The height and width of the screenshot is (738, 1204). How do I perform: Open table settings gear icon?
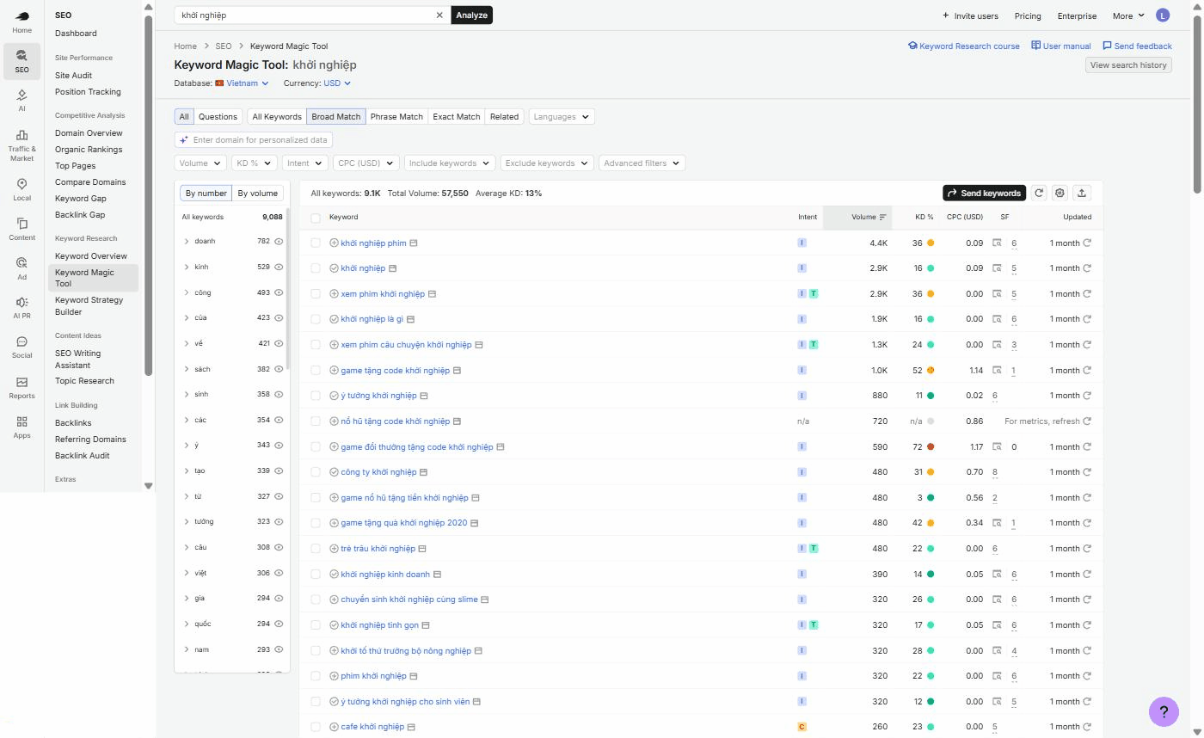coord(1060,193)
